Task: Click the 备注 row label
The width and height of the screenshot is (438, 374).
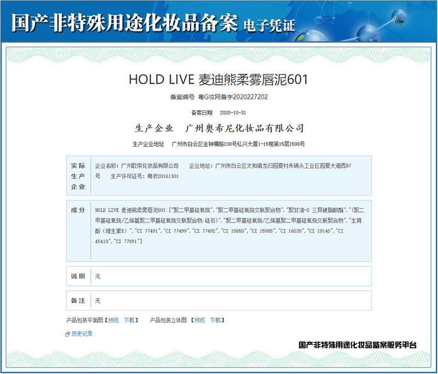Action: coord(78,301)
